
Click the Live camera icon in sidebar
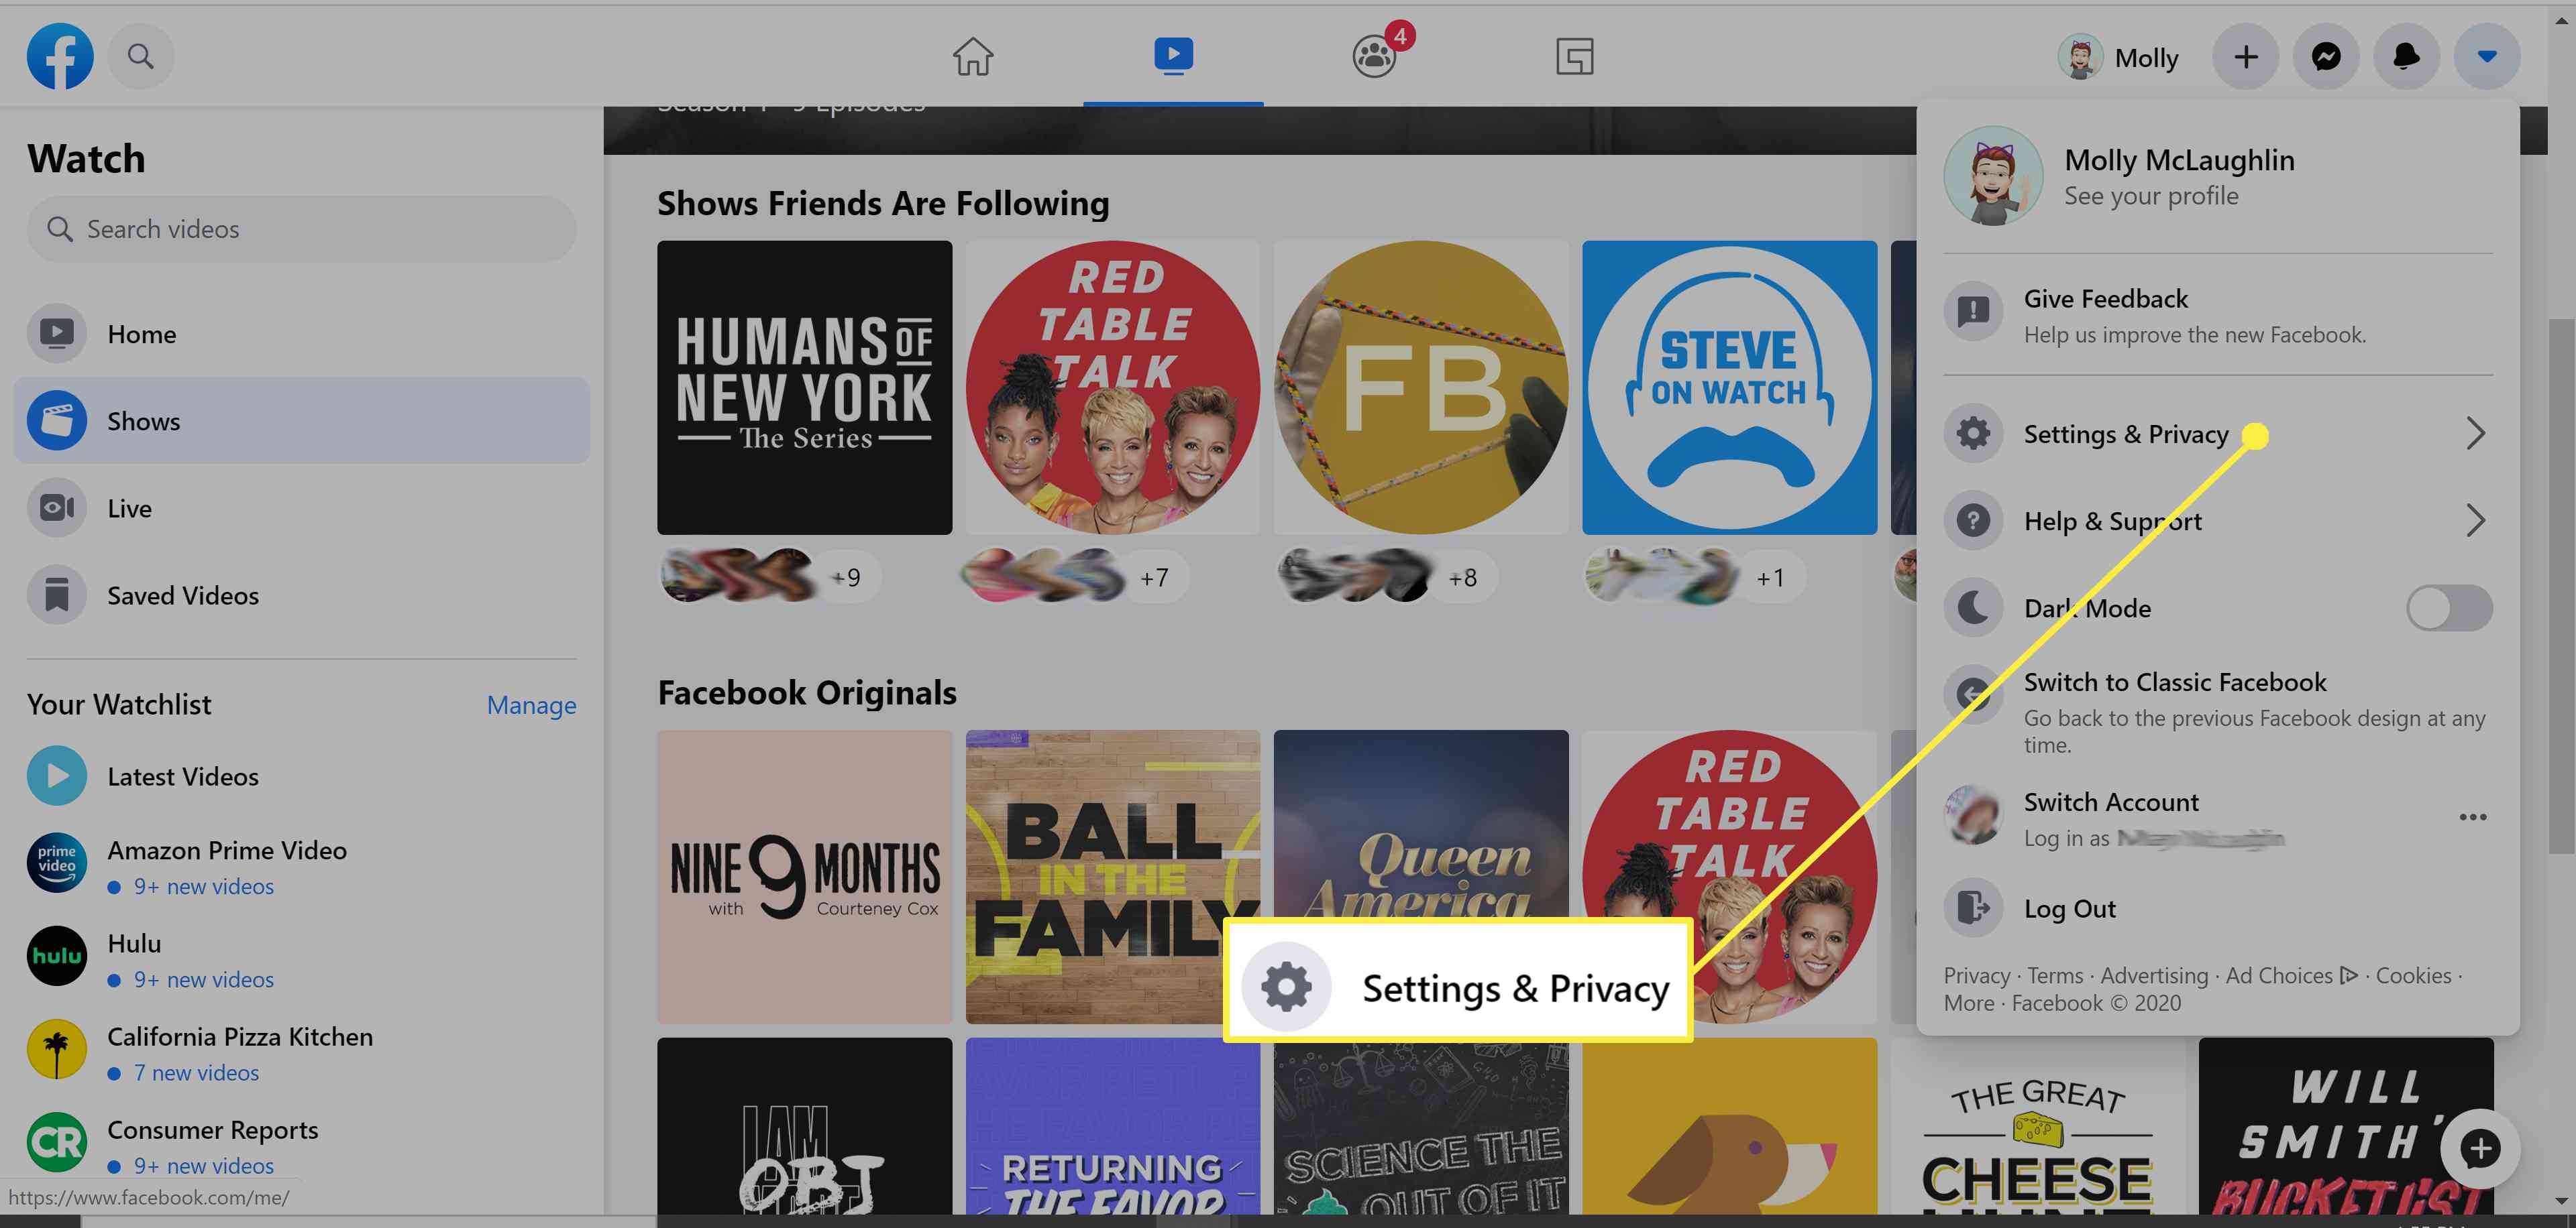click(58, 505)
